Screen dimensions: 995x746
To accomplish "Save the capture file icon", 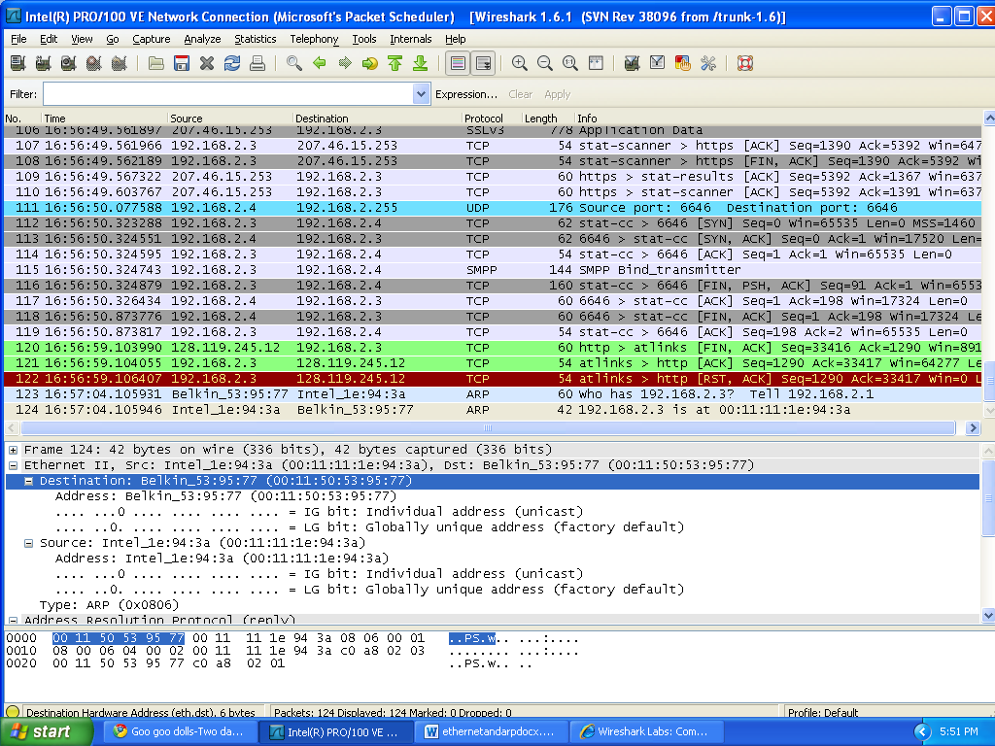I will click(x=182, y=63).
